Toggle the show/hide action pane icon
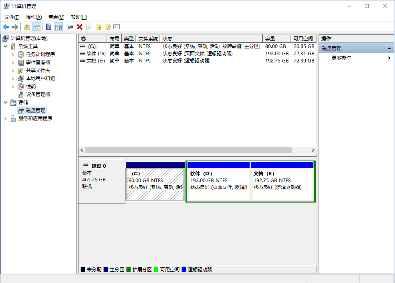The height and width of the screenshot is (283, 395). click(58, 27)
